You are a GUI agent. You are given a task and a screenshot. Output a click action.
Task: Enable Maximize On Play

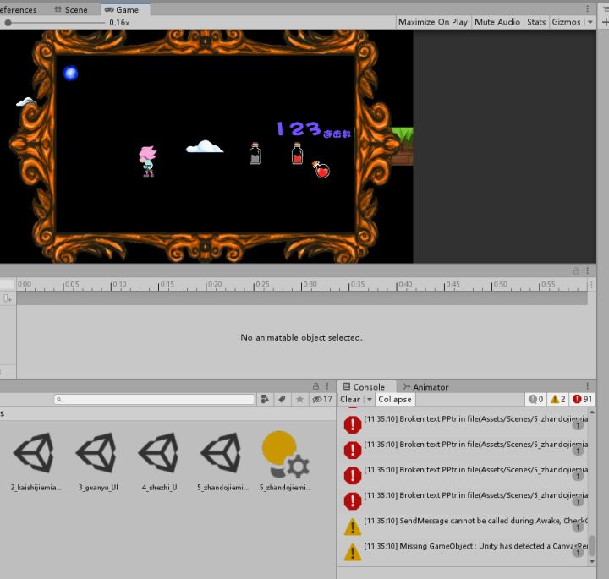pos(432,22)
